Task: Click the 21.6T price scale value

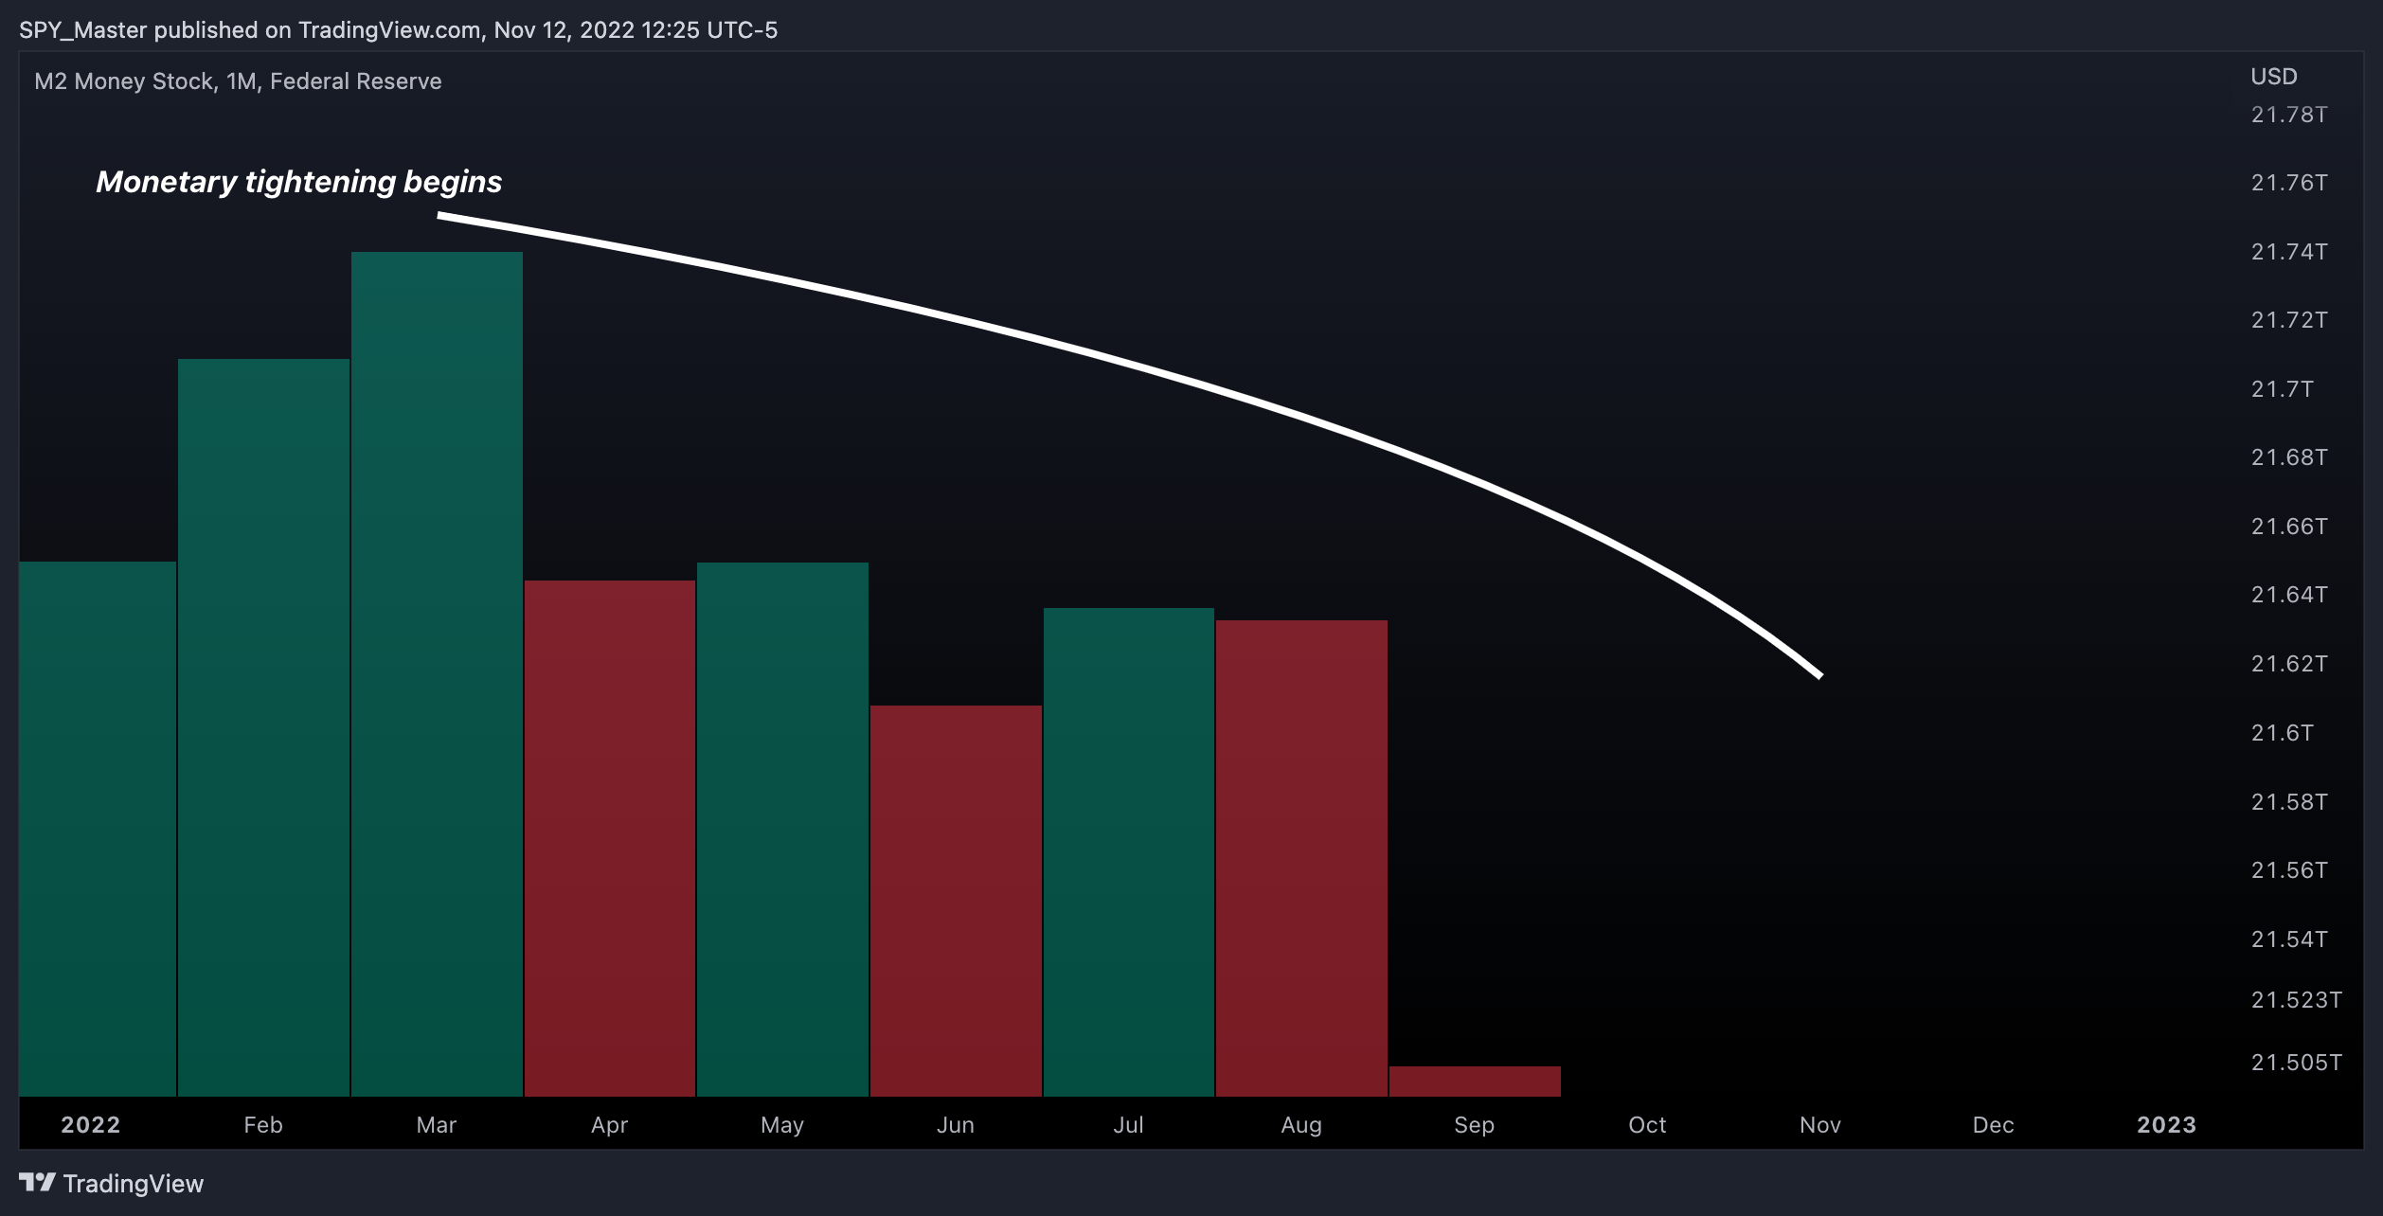Action: click(x=2283, y=733)
